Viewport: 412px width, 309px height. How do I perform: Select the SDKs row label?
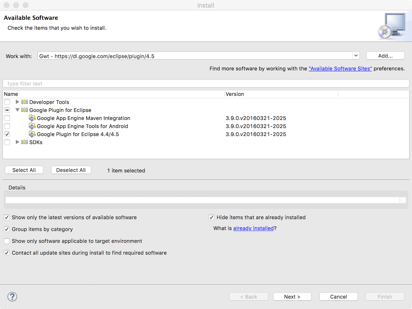pyautogui.click(x=36, y=142)
